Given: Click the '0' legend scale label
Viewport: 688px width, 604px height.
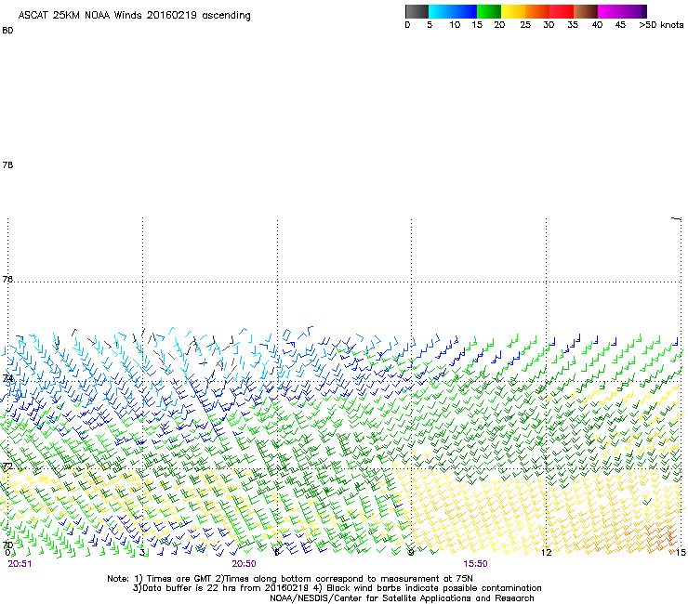Looking at the screenshot, I should [407, 25].
